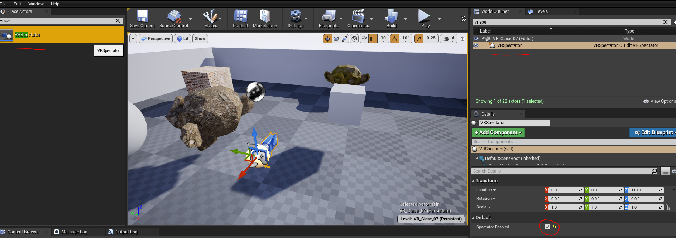Toggle world/local coordinate system globe icon
The width and height of the screenshot is (676, 238).
coord(354,39)
